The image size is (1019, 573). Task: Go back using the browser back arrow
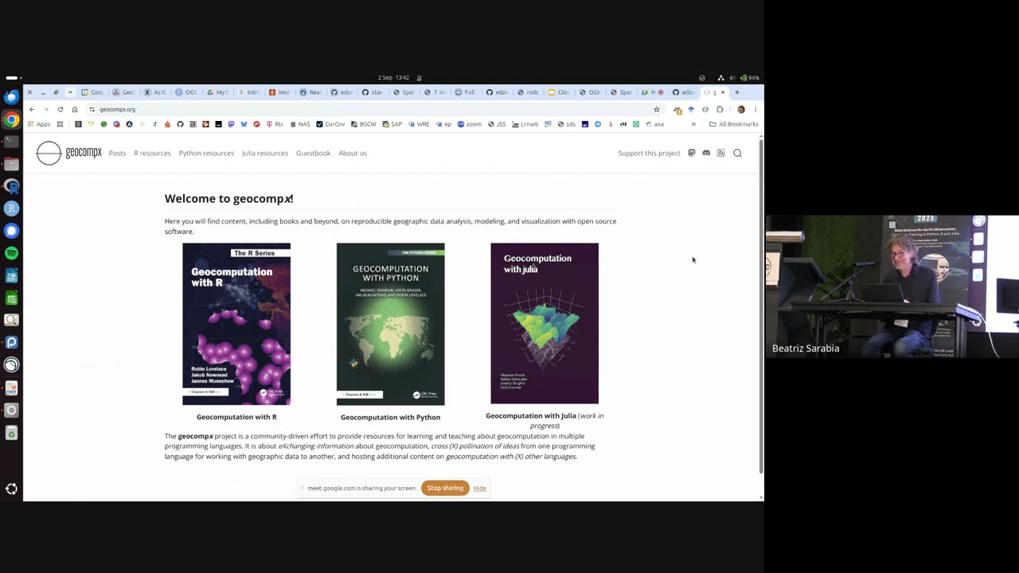pyautogui.click(x=32, y=109)
